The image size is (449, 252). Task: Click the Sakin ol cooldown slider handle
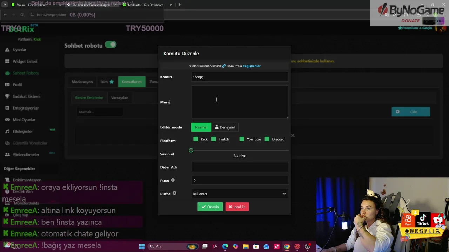(191, 150)
